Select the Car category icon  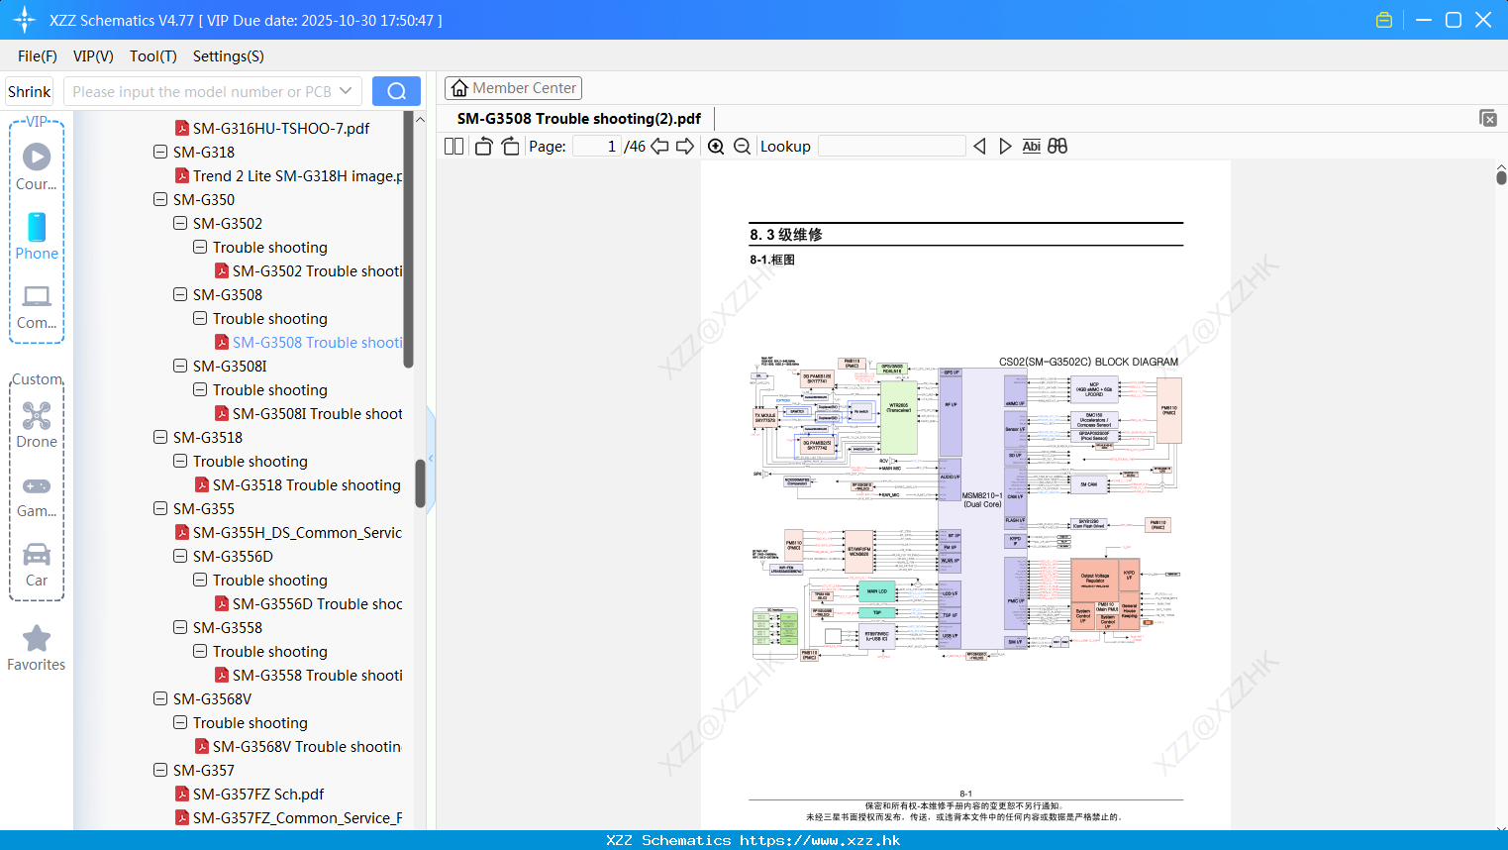37,565
